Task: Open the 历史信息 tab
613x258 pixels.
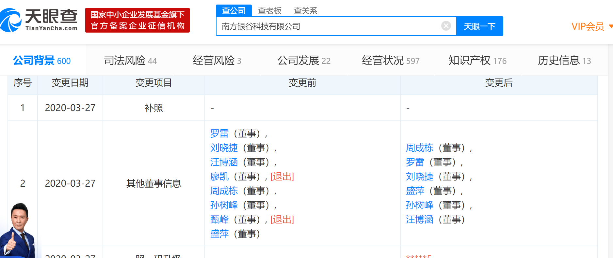Action: click(x=564, y=61)
